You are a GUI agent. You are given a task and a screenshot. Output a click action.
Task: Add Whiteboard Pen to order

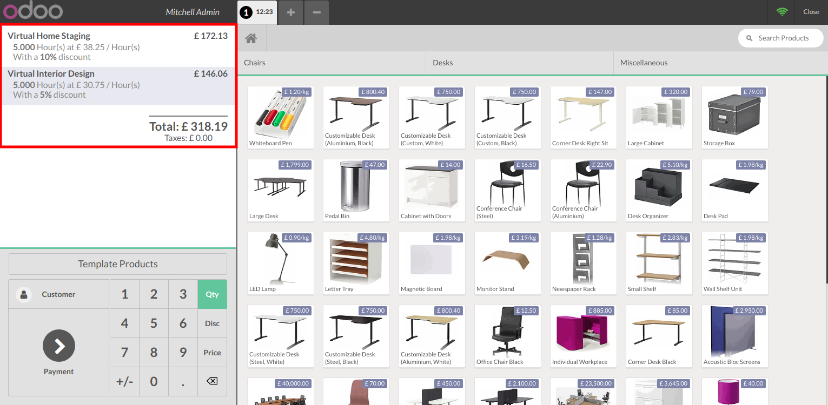coord(281,117)
